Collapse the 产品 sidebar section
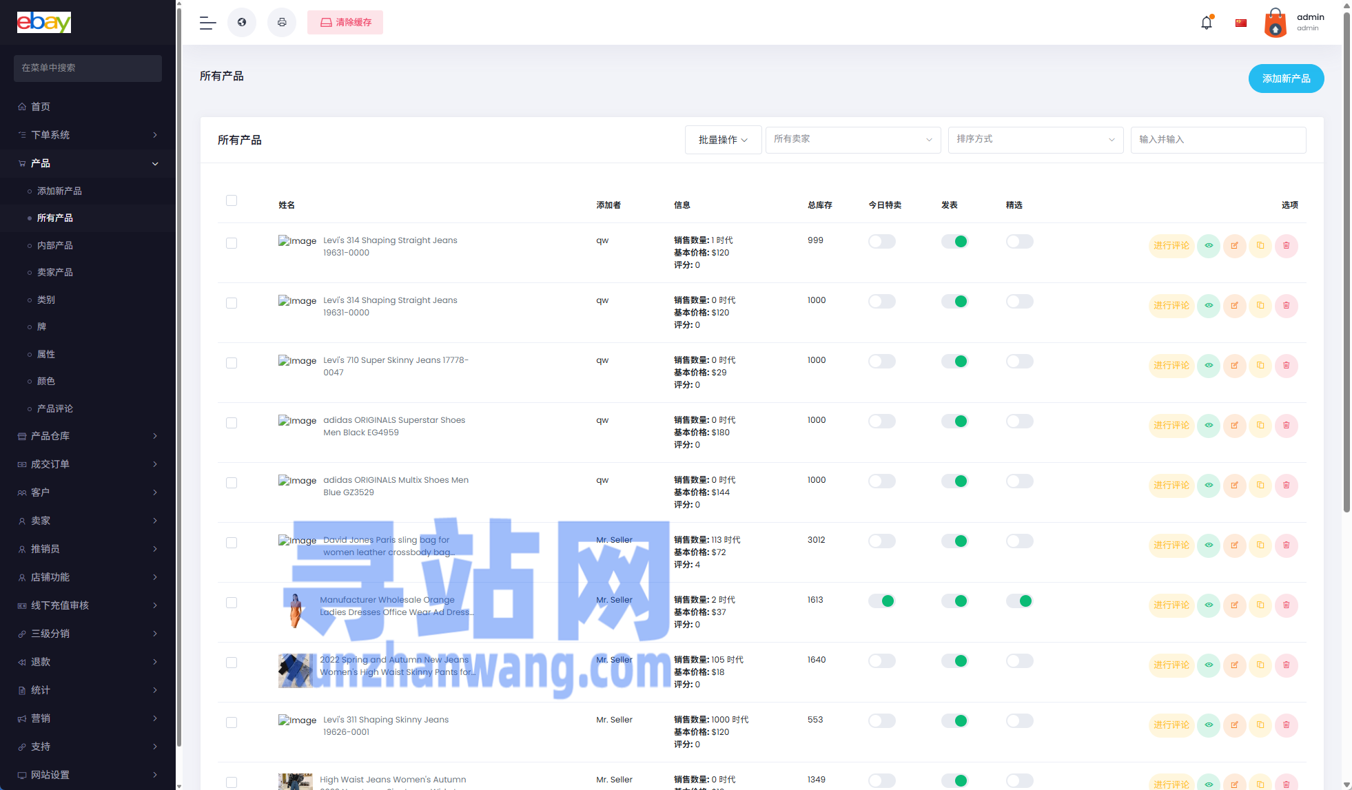 tap(88, 163)
